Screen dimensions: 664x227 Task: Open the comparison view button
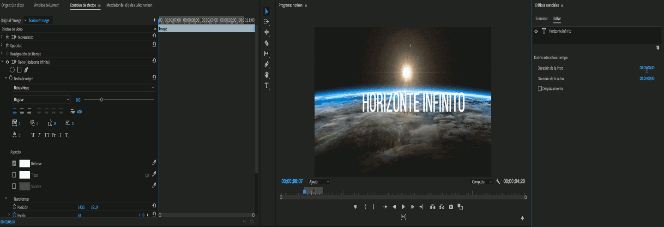[460, 207]
